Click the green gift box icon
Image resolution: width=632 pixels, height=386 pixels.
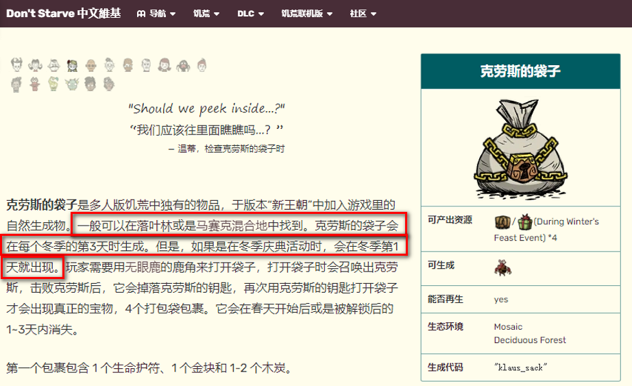click(x=524, y=222)
